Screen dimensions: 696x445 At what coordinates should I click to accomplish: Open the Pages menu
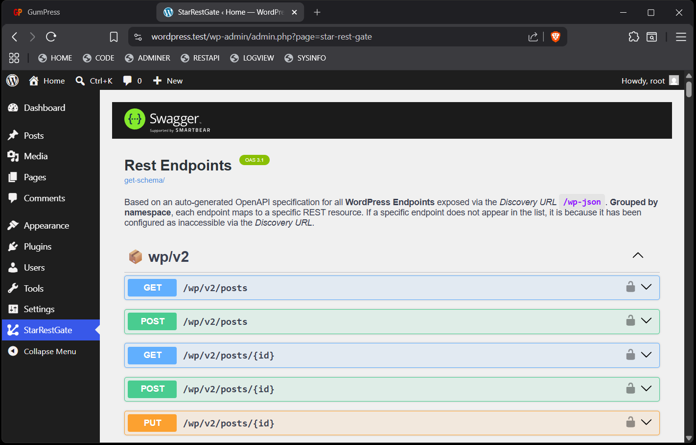(51, 177)
